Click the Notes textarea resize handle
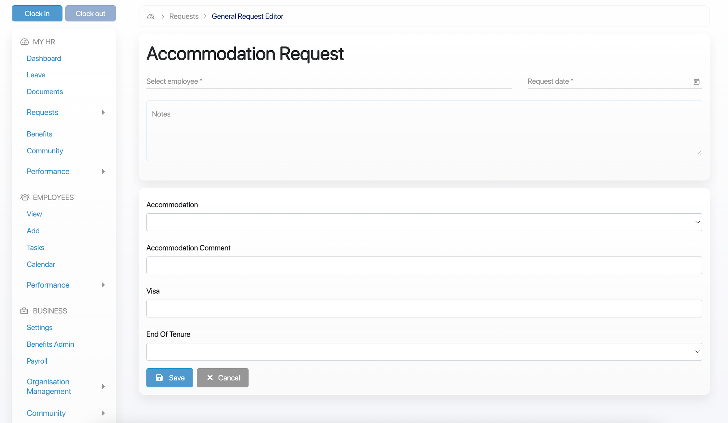The width and height of the screenshot is (728, 423). pyautogui.click(x=699, y=153)
